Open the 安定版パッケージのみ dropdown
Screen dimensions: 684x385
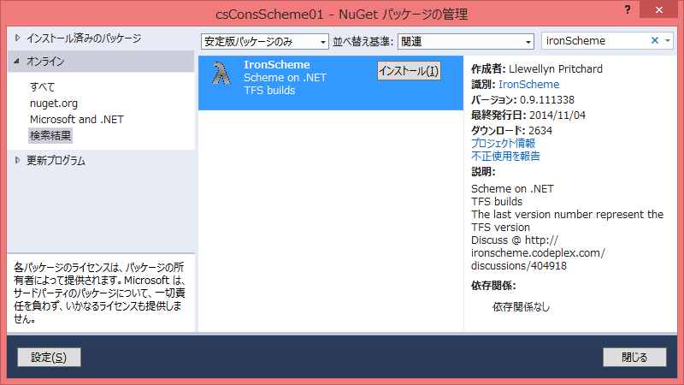coord(265,41)
